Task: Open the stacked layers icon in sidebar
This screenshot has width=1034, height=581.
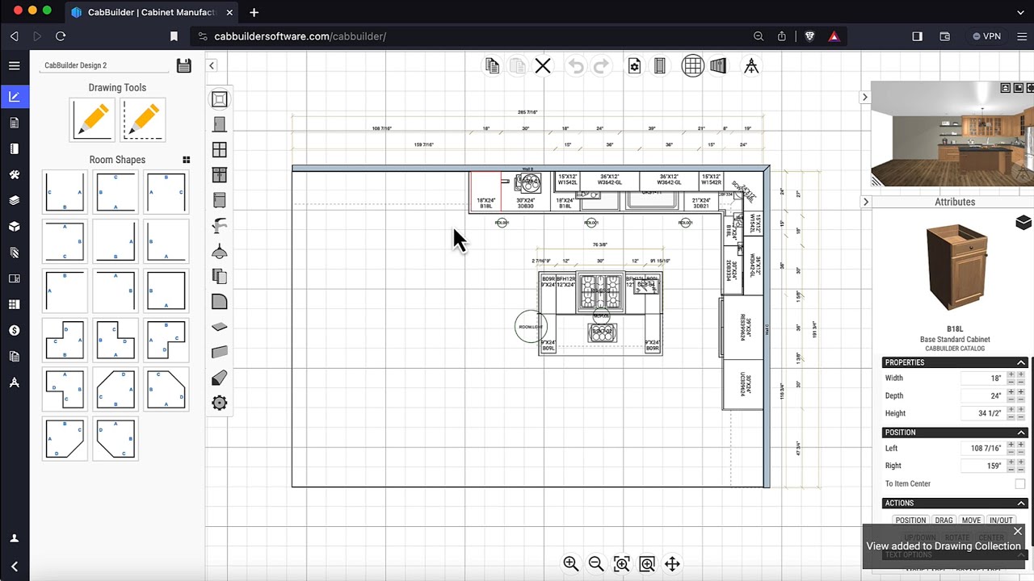Action: pyautogui.click(x=14, y=200)
